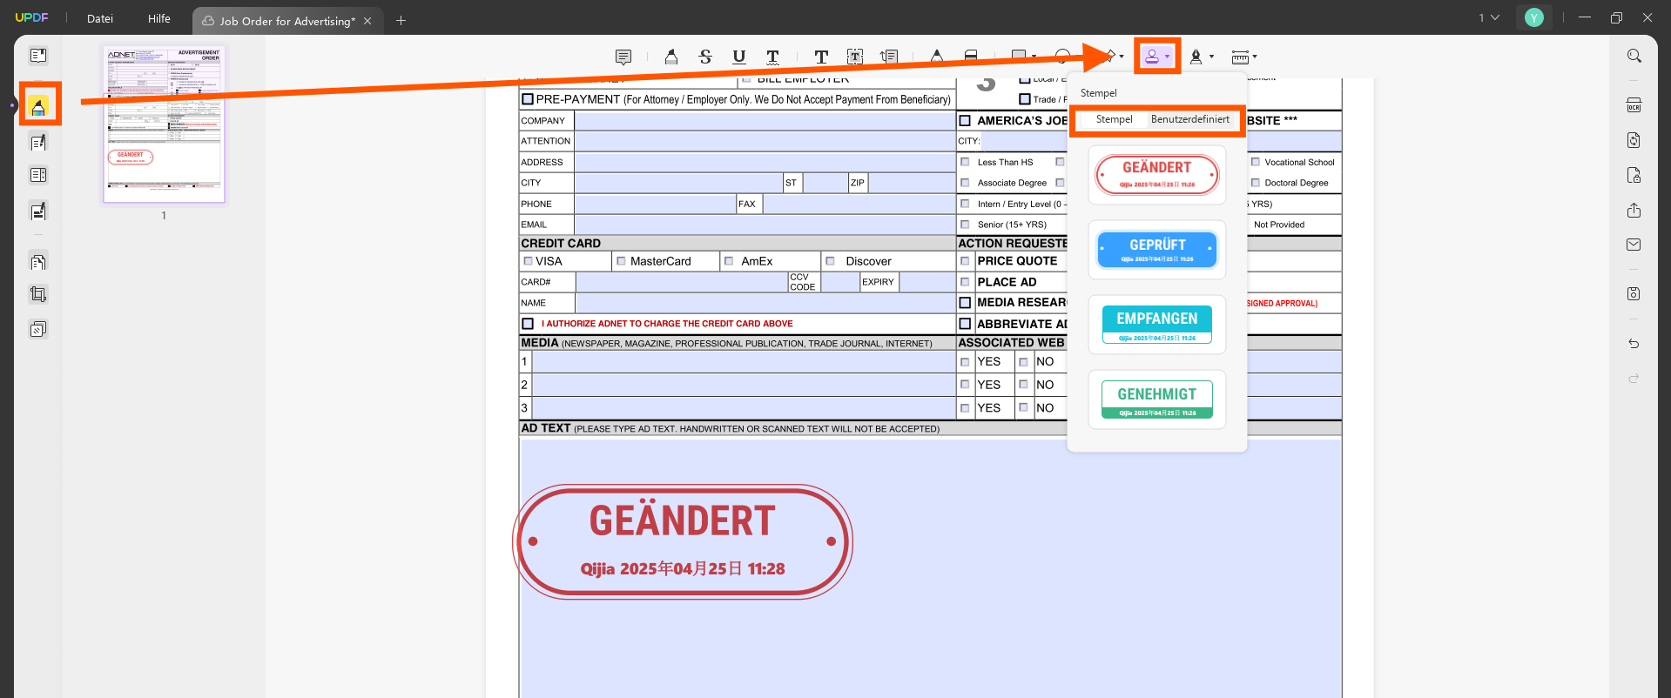Open the Hilfe menu
Screen dimensions: 1671x698
pos(159,18)
